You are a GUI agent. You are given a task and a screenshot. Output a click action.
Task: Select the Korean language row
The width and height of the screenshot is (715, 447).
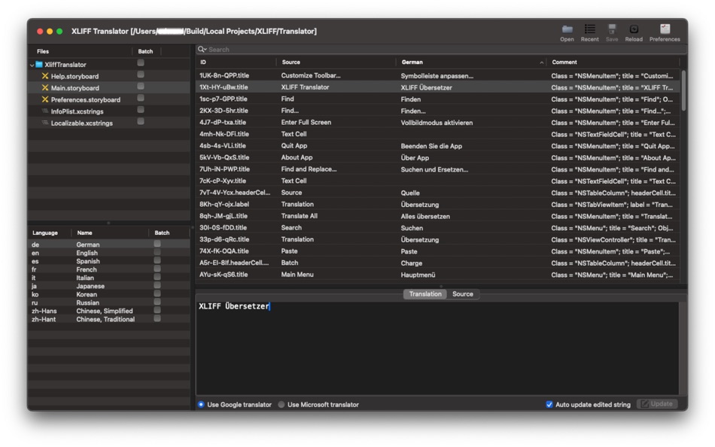coord(108,294)
